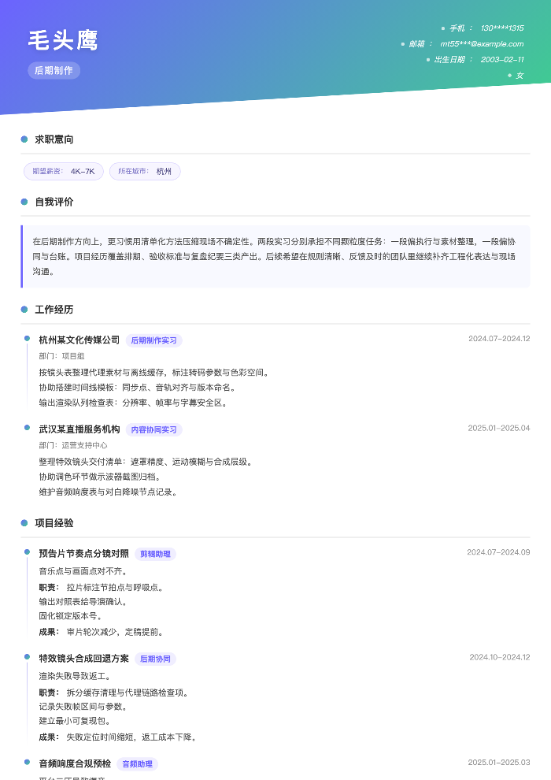551x780 pixels.
Task: Click project title 音频响度合规预检
Action: [75, 763]
